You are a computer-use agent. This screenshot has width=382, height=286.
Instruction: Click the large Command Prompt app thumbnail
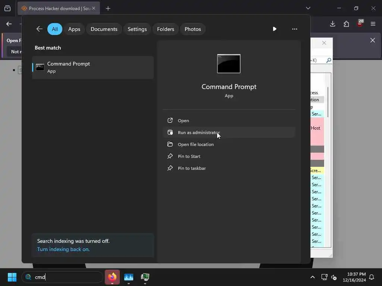click(229, 64)
